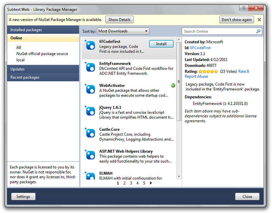Install the EFCodeFirst package
The image size is (272, 213).
(x=161, y=44)
